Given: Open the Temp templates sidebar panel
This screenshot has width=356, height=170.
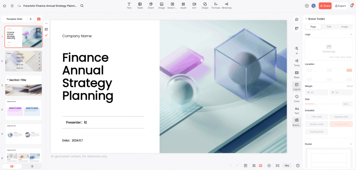Looking at the screenshot, I should tap(297, 63).
